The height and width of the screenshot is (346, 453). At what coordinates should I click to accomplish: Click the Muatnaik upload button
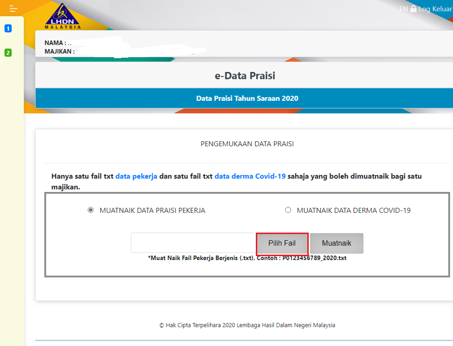[337, 243]
